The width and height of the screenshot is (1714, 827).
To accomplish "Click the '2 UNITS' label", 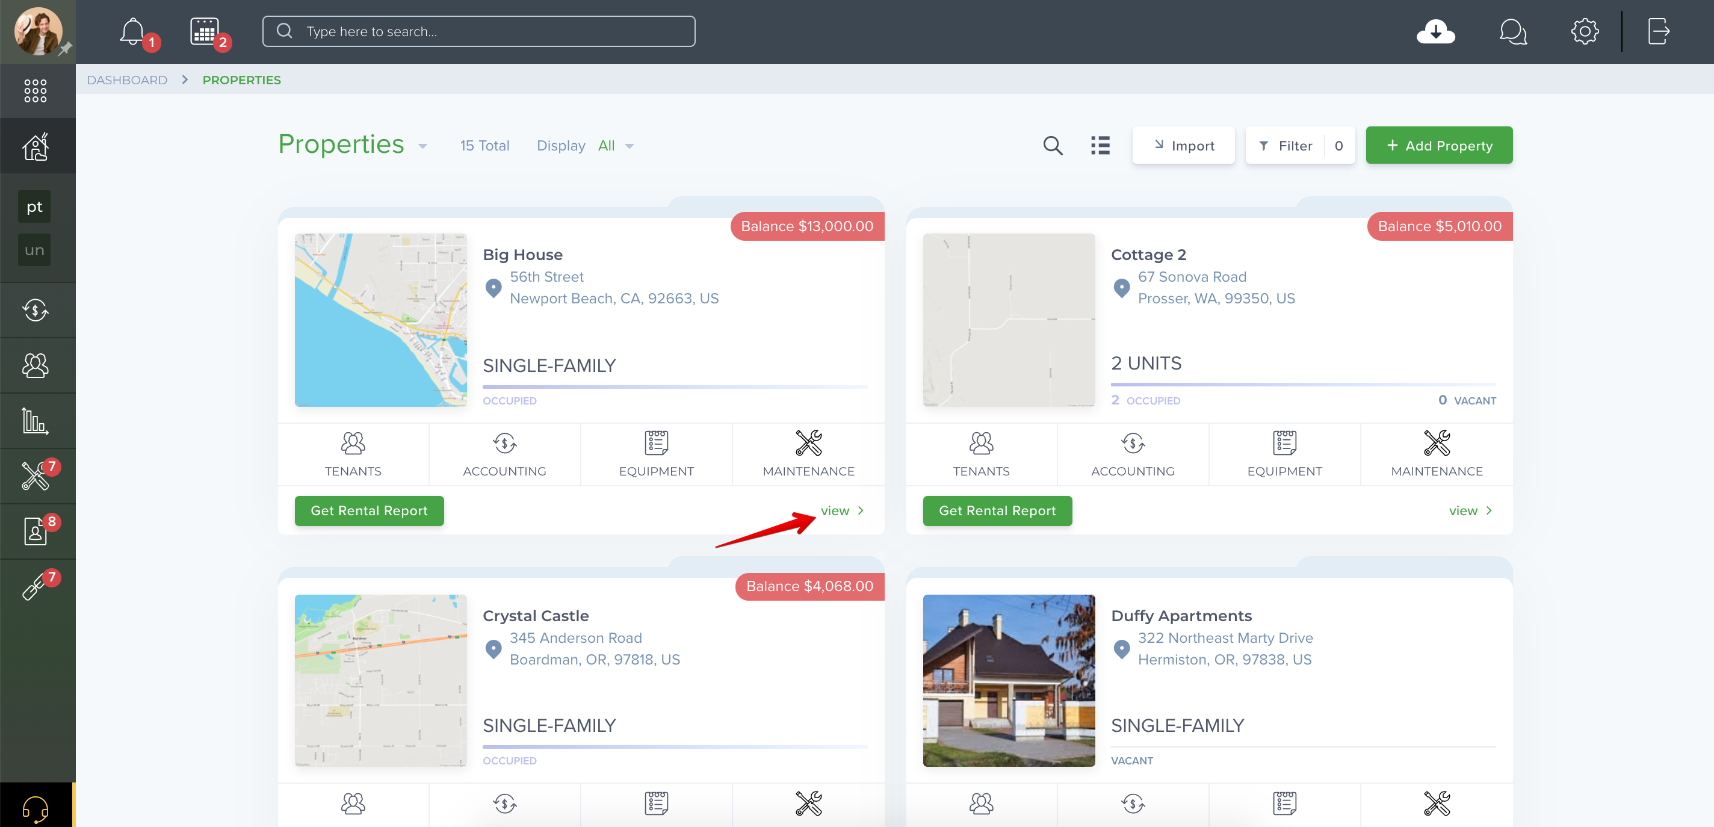I will pos(1146,364).
